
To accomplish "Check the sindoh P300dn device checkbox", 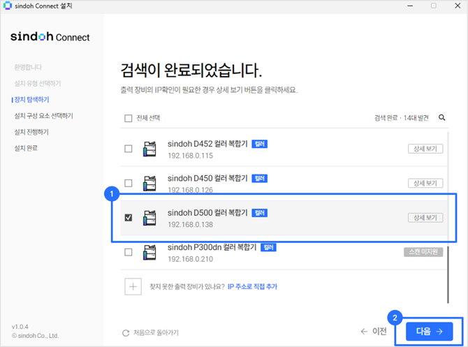I will 129,252.
